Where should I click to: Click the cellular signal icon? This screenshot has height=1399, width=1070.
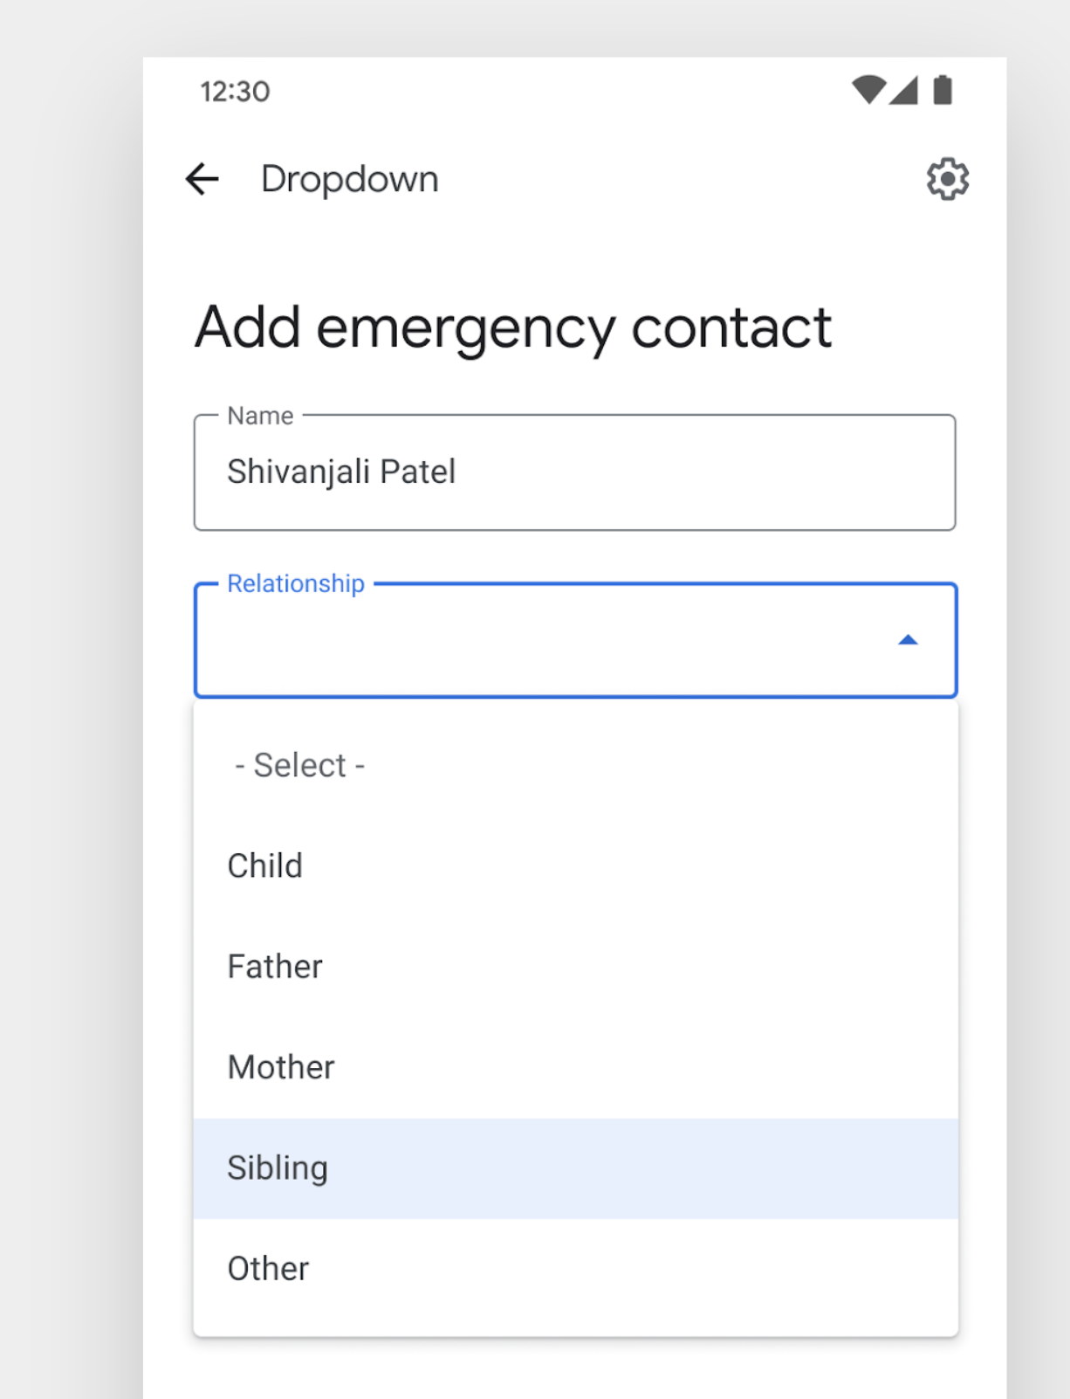coord(903,90)
